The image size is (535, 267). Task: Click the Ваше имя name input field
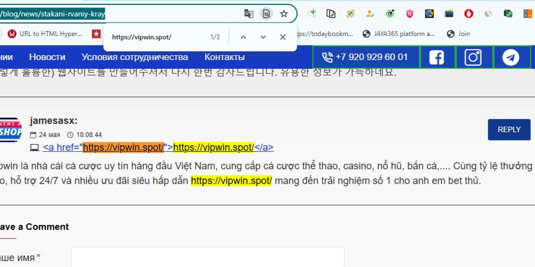click(x=208, y=257)
